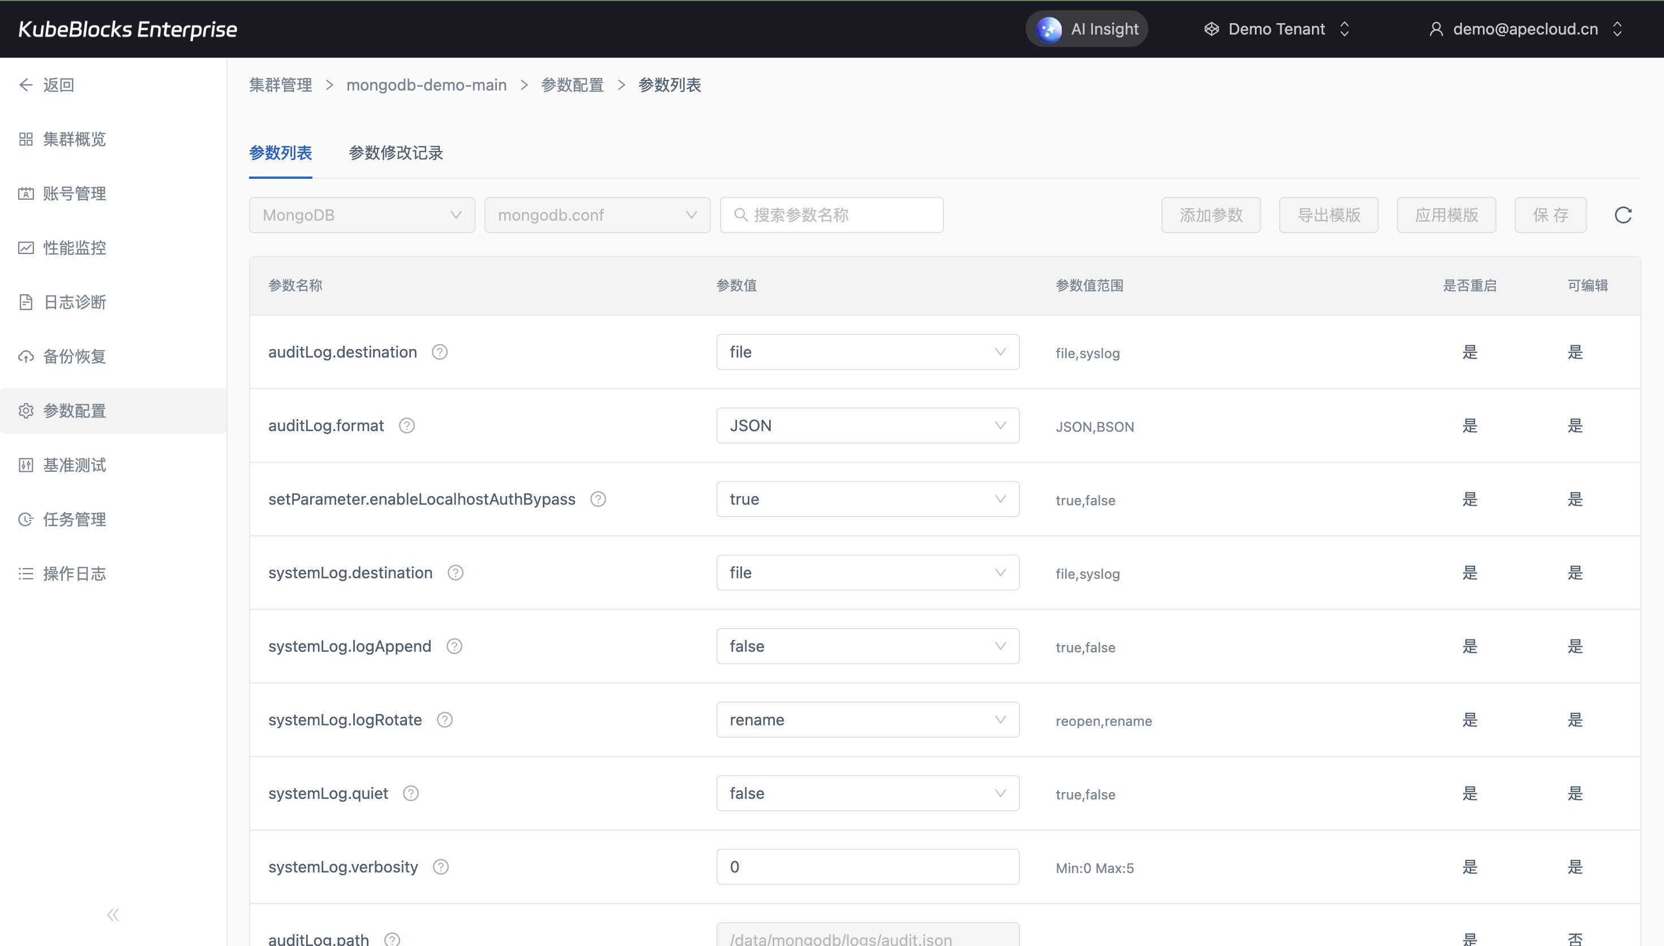Open the mongodb.conf file selector
The image size is (1664, 946).
597,215
